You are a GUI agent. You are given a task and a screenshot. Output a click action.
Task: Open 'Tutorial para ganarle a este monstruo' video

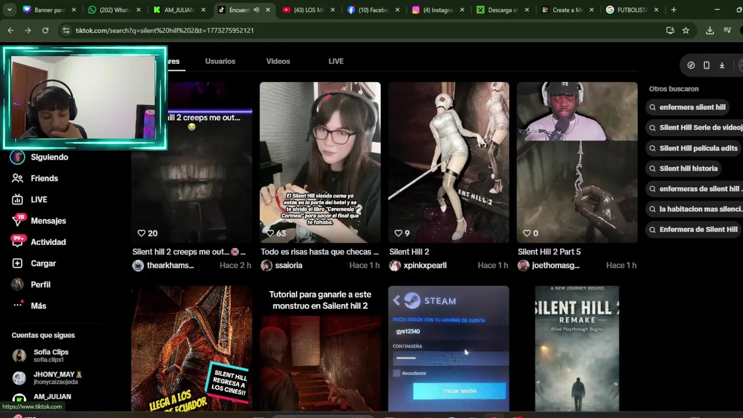(320, 348)
